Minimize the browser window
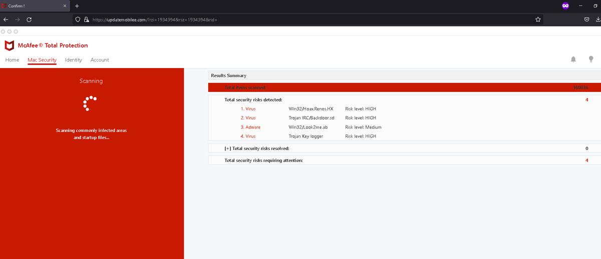The height and width of the screenshot is (259, 601). 580,6
